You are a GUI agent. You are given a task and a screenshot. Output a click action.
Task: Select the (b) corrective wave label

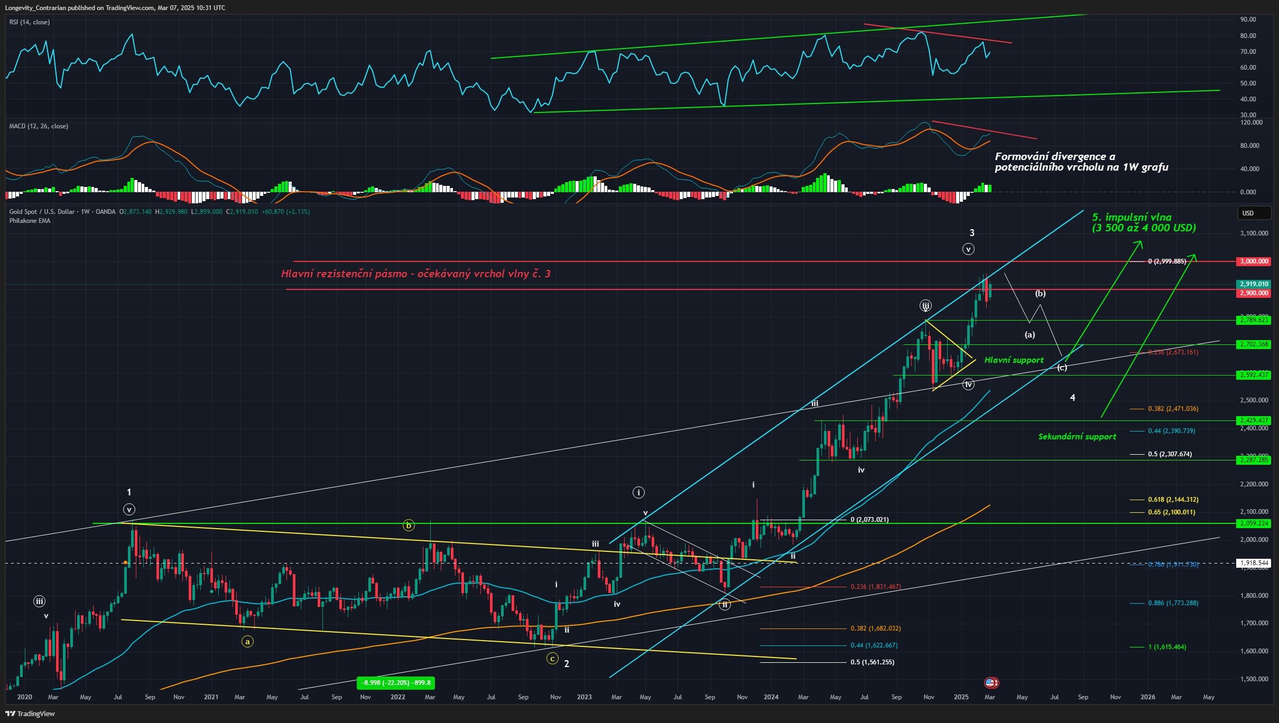pos(1040,294)
